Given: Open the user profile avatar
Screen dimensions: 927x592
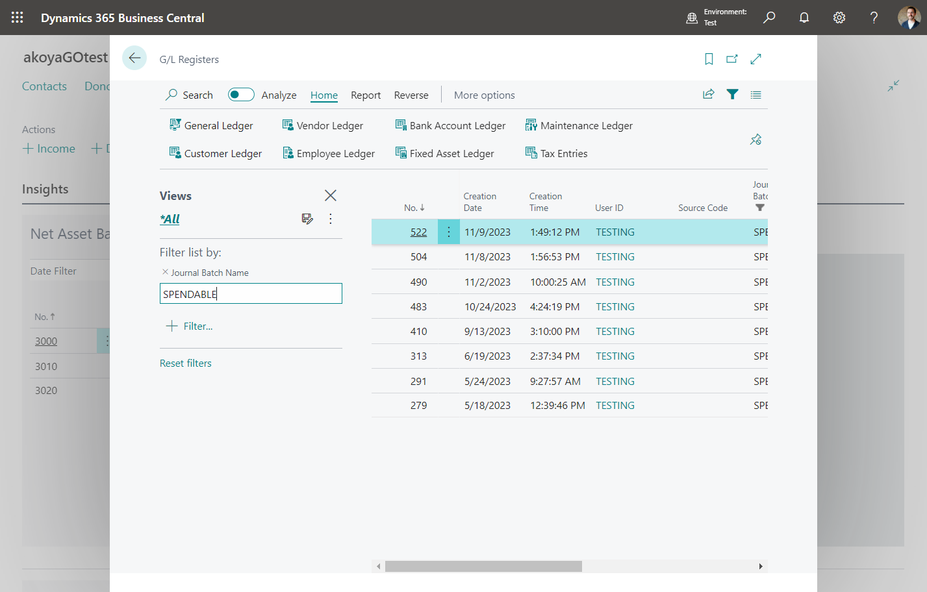Looking at the screenshot, I should click(x=909, y=18).
